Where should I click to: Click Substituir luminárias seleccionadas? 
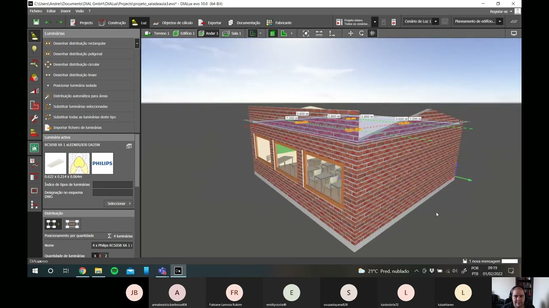pos(89,106)
